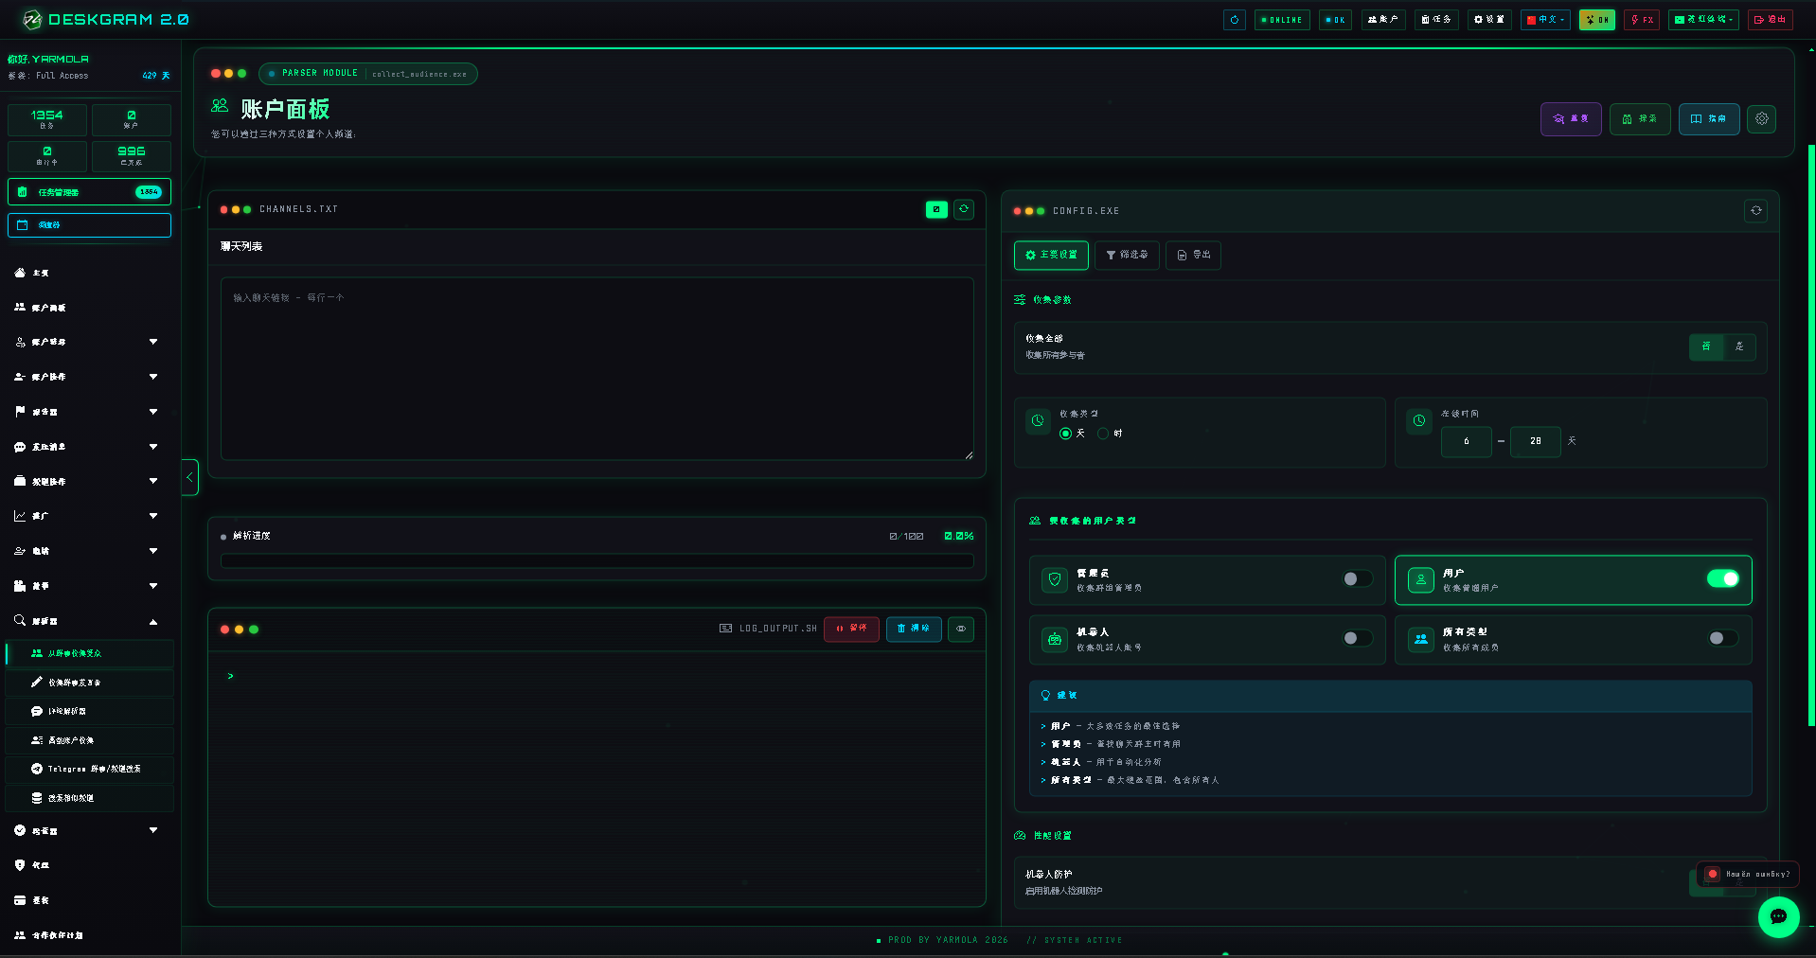Toggle the eye icon in LOG_OUTPUT panel
The image size is (1816, 958).
point(961,629)
